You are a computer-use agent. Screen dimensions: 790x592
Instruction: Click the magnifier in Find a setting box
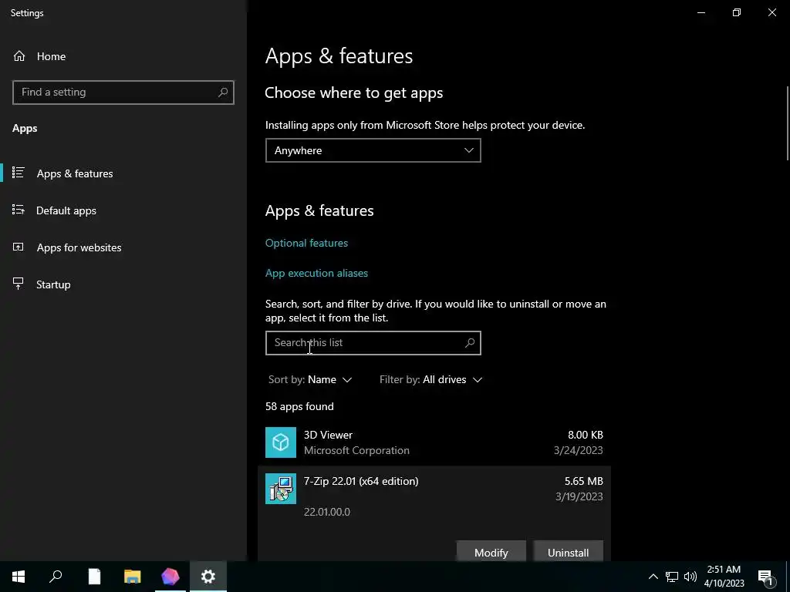[x=223, y=92]
